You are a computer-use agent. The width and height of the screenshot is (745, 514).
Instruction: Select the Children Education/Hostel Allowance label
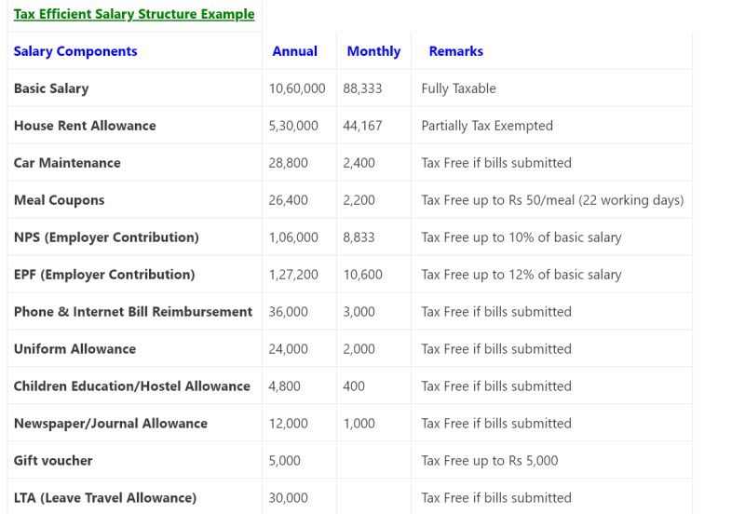[132, 386]
